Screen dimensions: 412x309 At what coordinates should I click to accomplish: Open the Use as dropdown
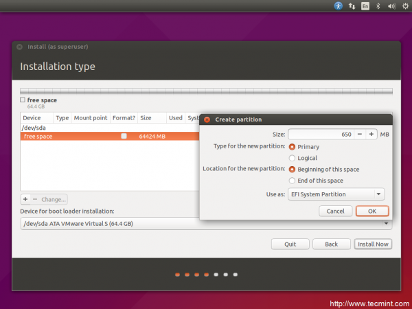point(336,194)
